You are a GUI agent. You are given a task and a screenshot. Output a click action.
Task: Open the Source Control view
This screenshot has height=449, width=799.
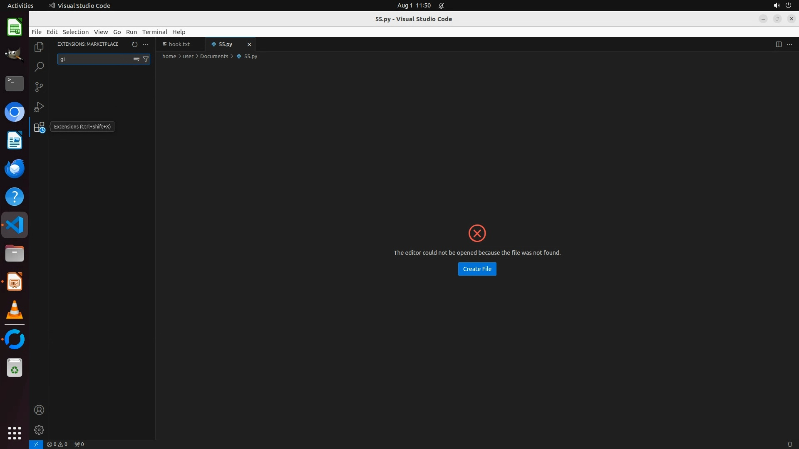click(39, 87)
